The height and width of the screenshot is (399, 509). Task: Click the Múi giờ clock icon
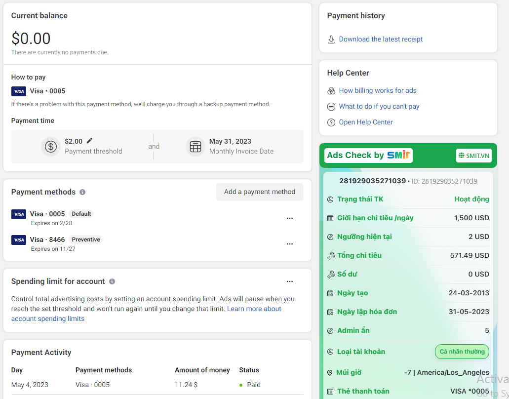coord(330,373)
